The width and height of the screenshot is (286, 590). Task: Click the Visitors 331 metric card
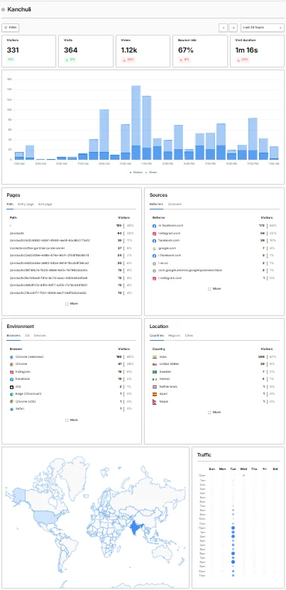(x=28, y=51)
